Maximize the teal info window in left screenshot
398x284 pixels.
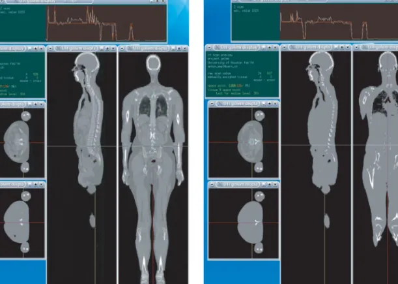click(x=36, y=48)
